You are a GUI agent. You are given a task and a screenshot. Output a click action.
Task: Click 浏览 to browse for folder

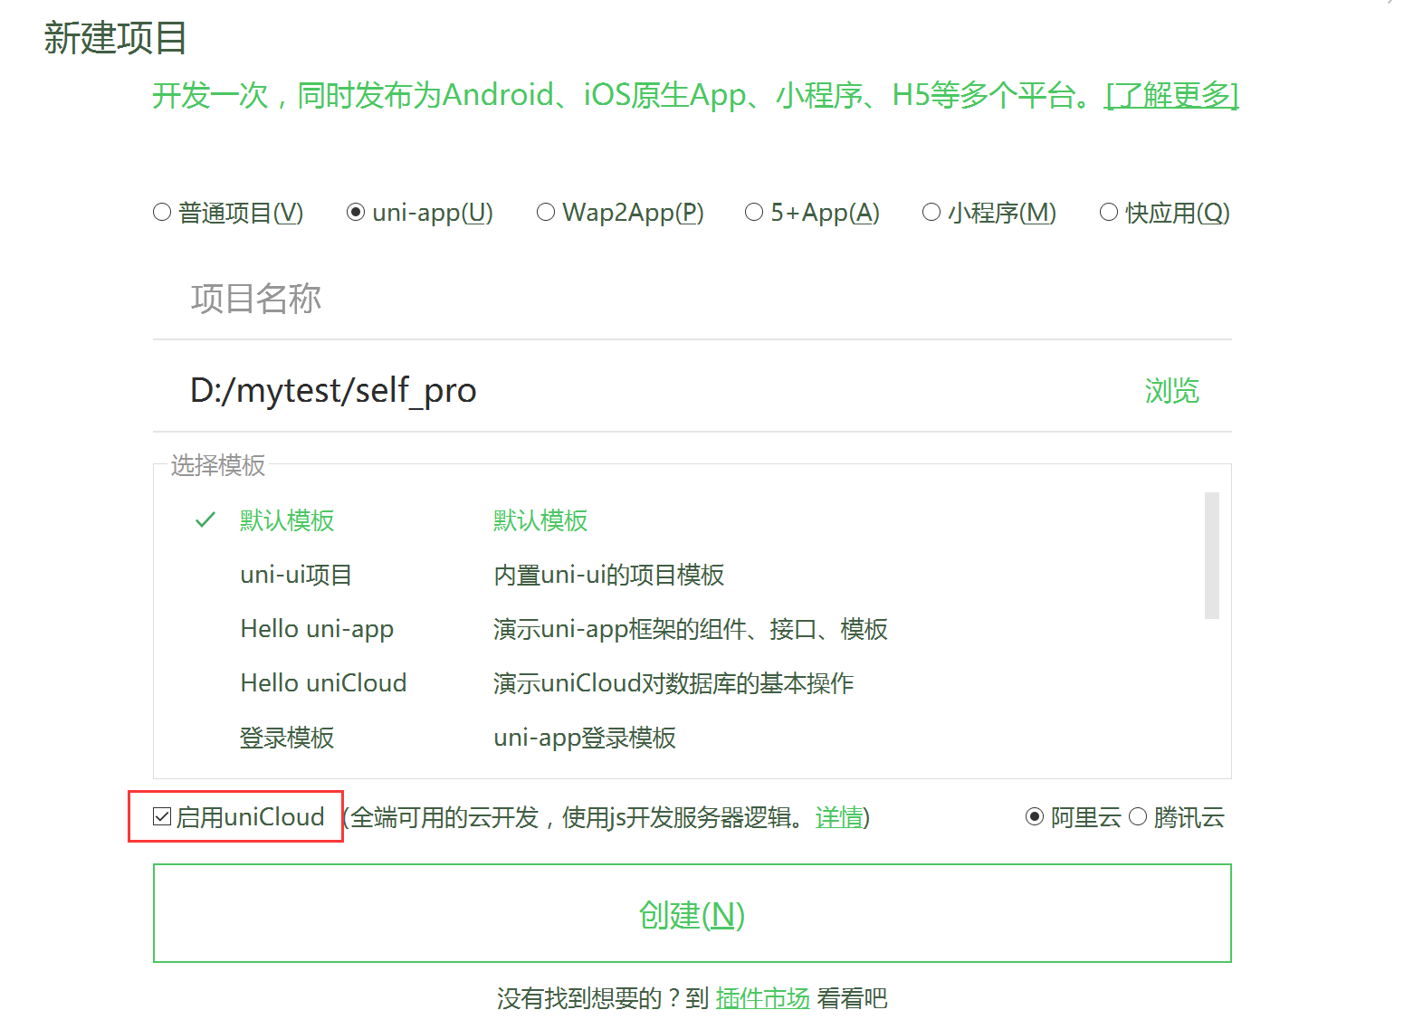click(1171, 391)
